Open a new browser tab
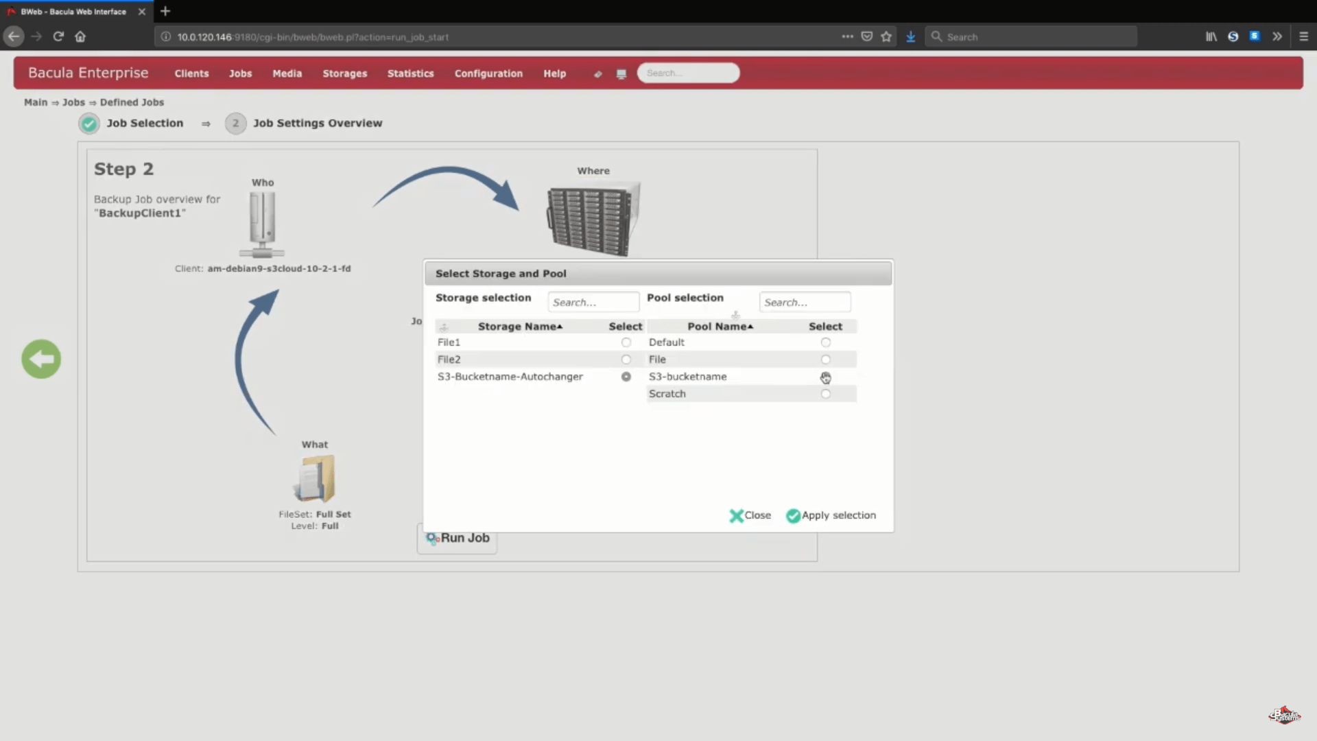The height and width of the screenshot is (741, 1317). pos(165,11)
